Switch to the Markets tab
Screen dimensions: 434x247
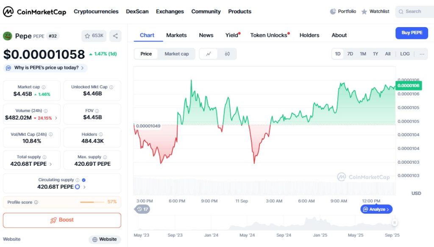(176, 36)
